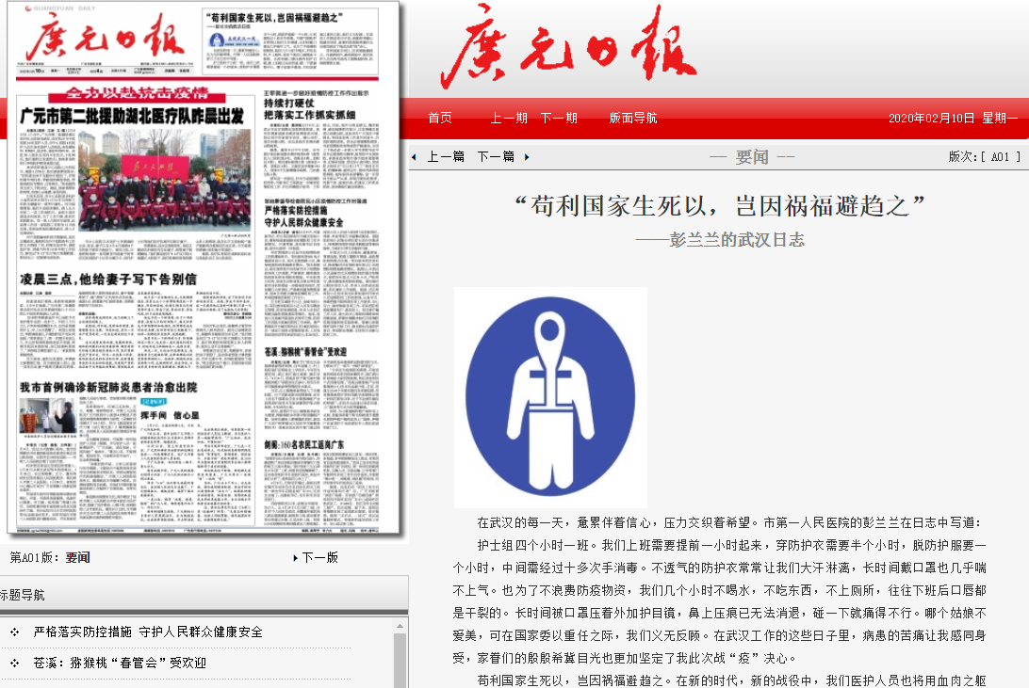Viewport: 1029px width, 688px height.
Task: Click bullet icon beside 苍溪:猕猴桃 headline
Action: (x=15, y=663)
